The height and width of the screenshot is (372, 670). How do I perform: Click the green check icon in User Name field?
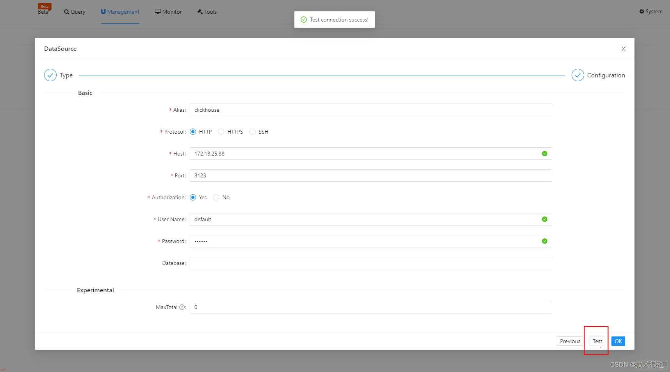(545, 219)
